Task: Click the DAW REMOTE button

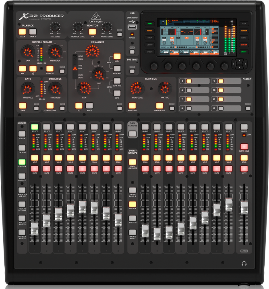Action: (x=132, y=134)
